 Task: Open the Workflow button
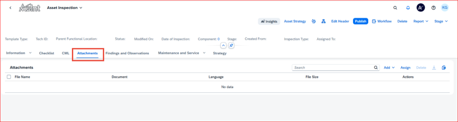[x=382, y=21]
